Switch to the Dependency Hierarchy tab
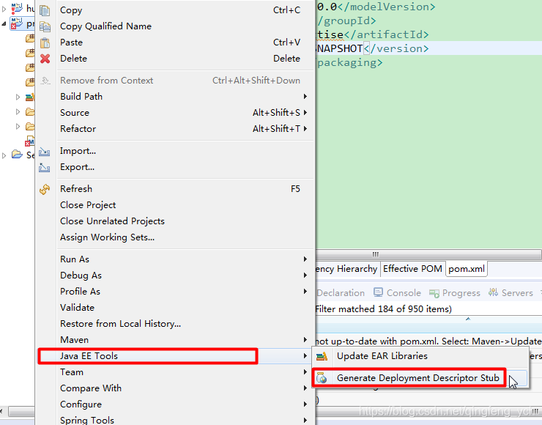This screenshot has width=542, height=425. 346,269
